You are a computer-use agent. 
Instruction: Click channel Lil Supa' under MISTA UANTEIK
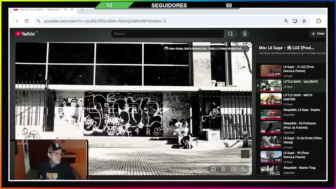click(x=288, y=104)
